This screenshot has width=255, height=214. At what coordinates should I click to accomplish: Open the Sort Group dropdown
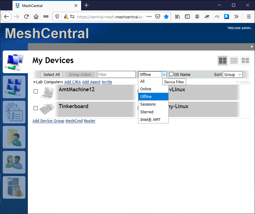click(x=233, y=74)
